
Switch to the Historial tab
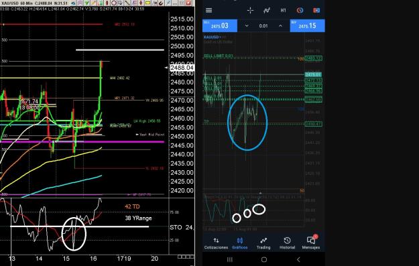287,243
